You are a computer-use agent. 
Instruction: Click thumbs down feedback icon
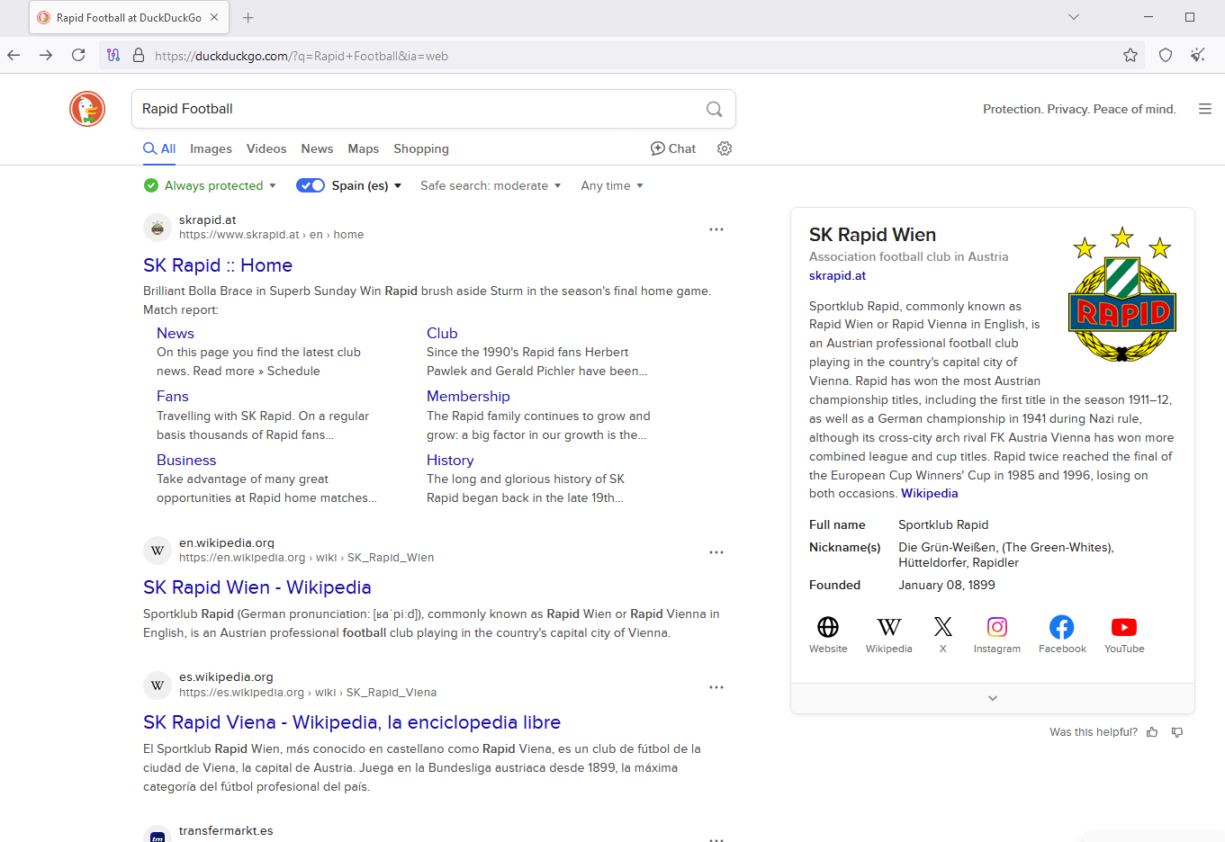tap(1177, 732)
